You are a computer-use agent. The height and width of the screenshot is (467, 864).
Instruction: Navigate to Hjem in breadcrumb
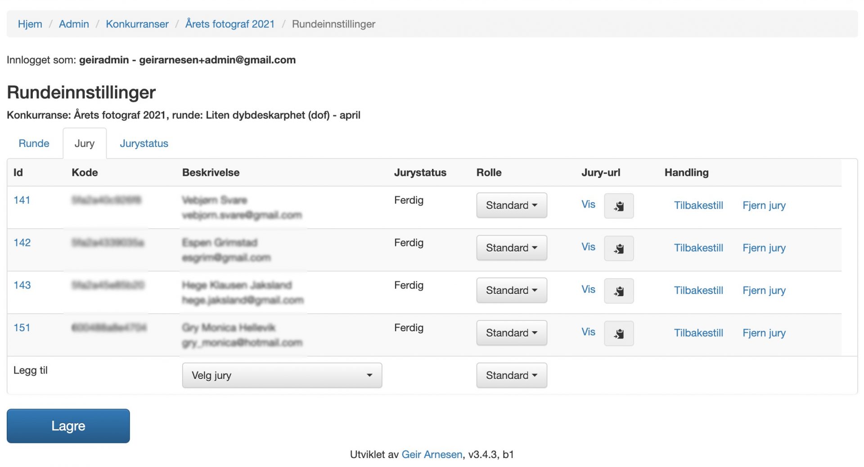click(x=30, y=24)
